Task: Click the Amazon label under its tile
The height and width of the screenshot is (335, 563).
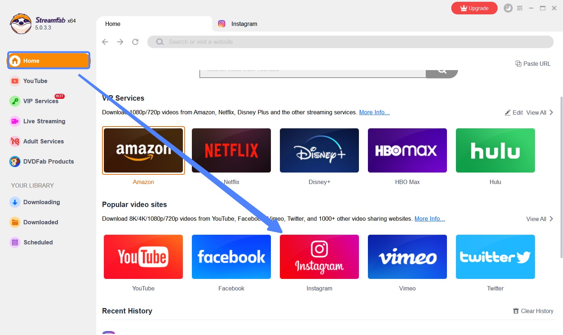Action: (x=143, y=182)
